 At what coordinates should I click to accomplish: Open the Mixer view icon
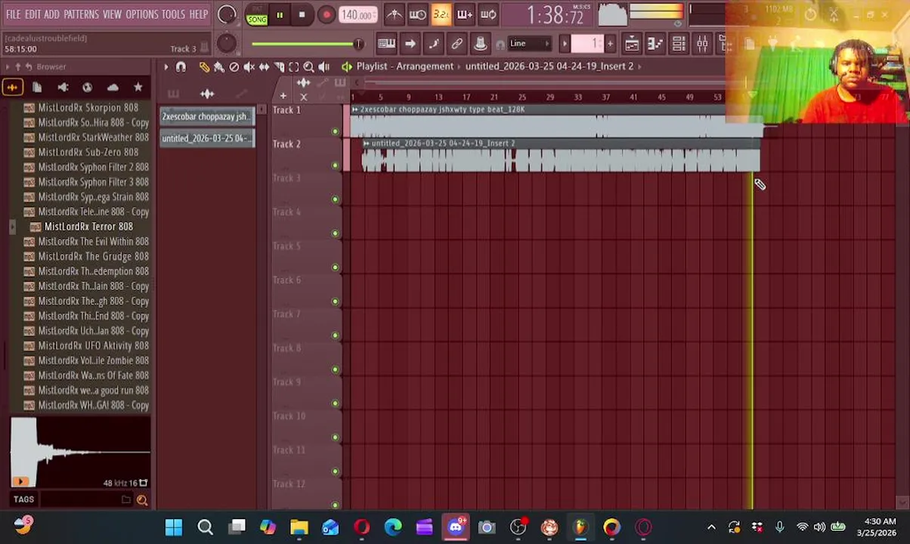(x=702, y=44)
